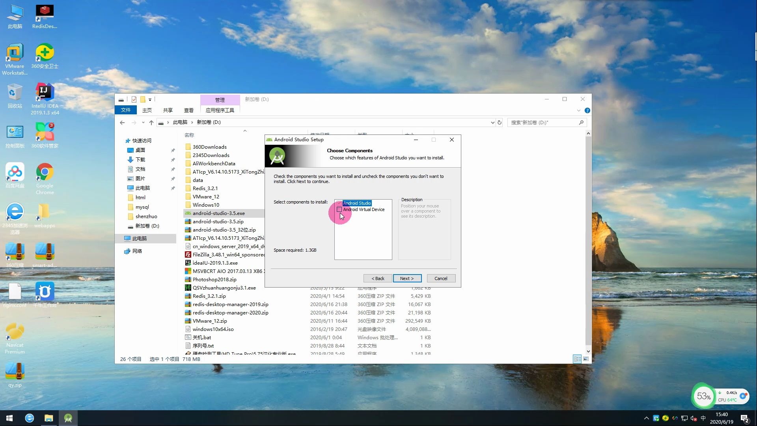Open the notification center in taskbar
757x426 pixels.
point(745,418)
